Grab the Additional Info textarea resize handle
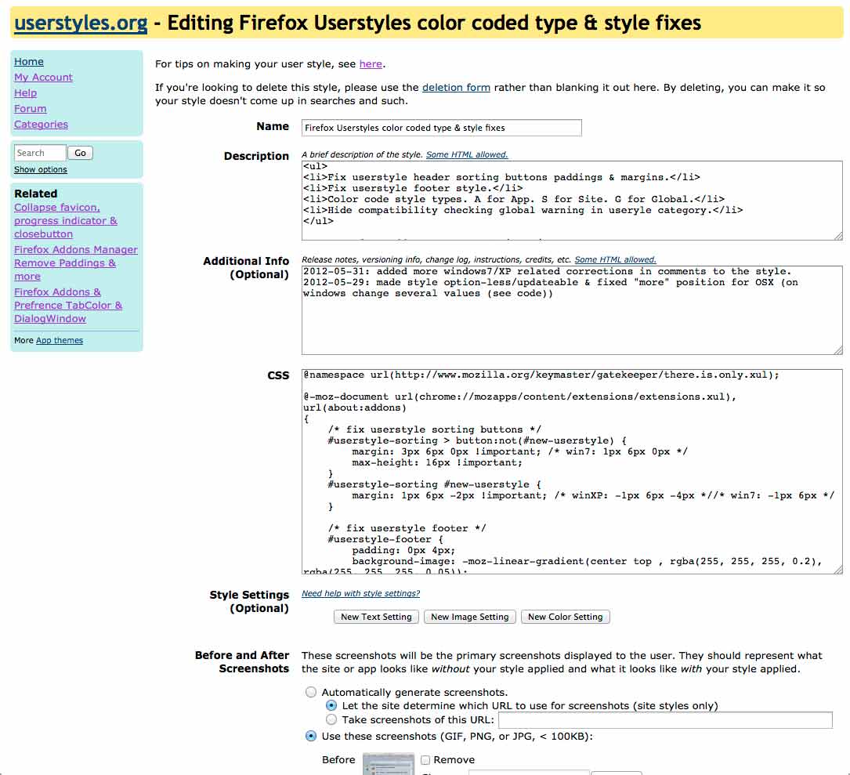This screenshot has height=775, width=850. click(838, 350)
